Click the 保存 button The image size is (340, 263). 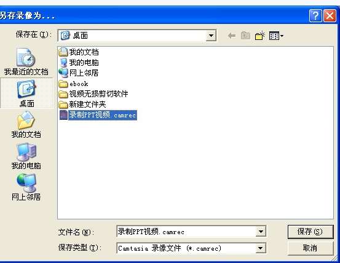(310, 232)
